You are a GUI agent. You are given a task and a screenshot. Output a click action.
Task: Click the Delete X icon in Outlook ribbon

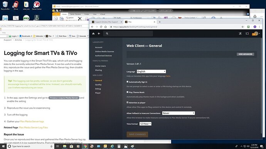point(80,18)
